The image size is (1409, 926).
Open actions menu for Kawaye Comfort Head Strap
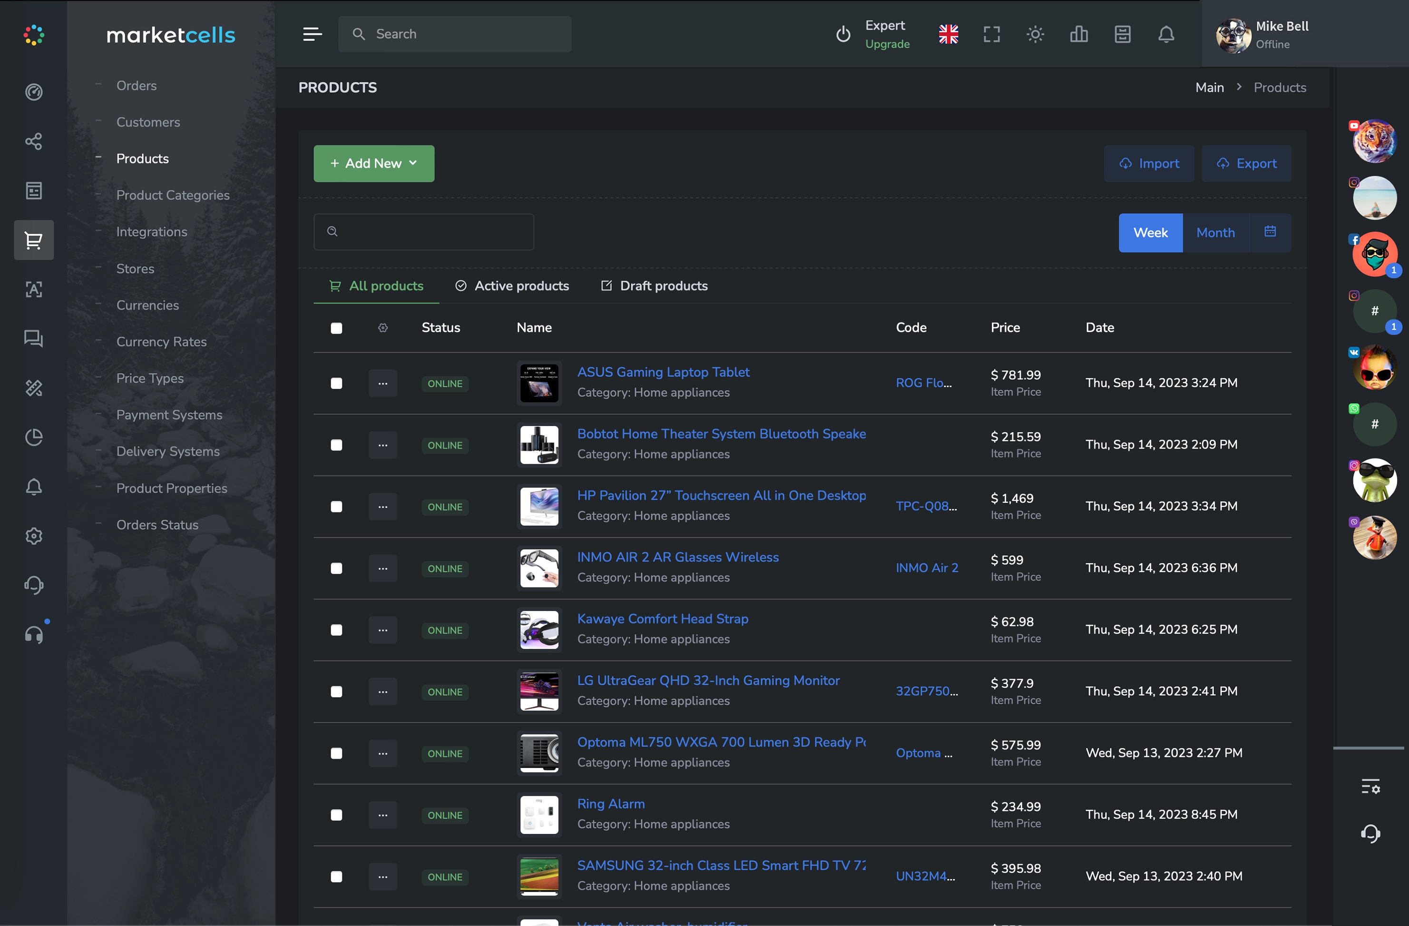click(383, 630)
